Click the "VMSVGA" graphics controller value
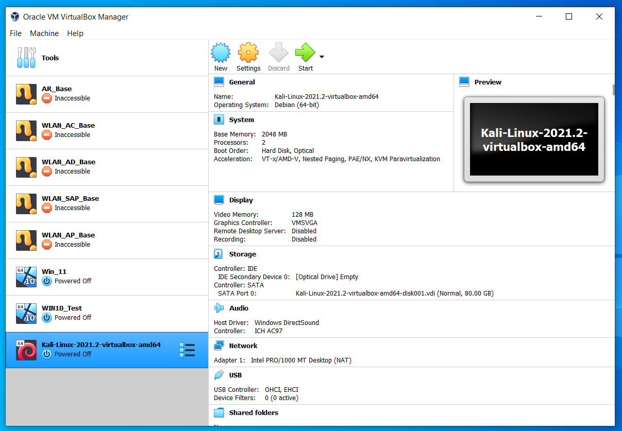Image resolution: width=622 pixels, height=431 pixels. pyautogui.click(x=305, y=222)
